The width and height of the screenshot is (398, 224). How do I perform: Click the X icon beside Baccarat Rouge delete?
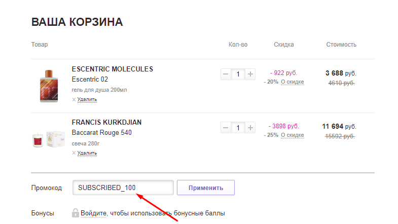coord(74,153)
